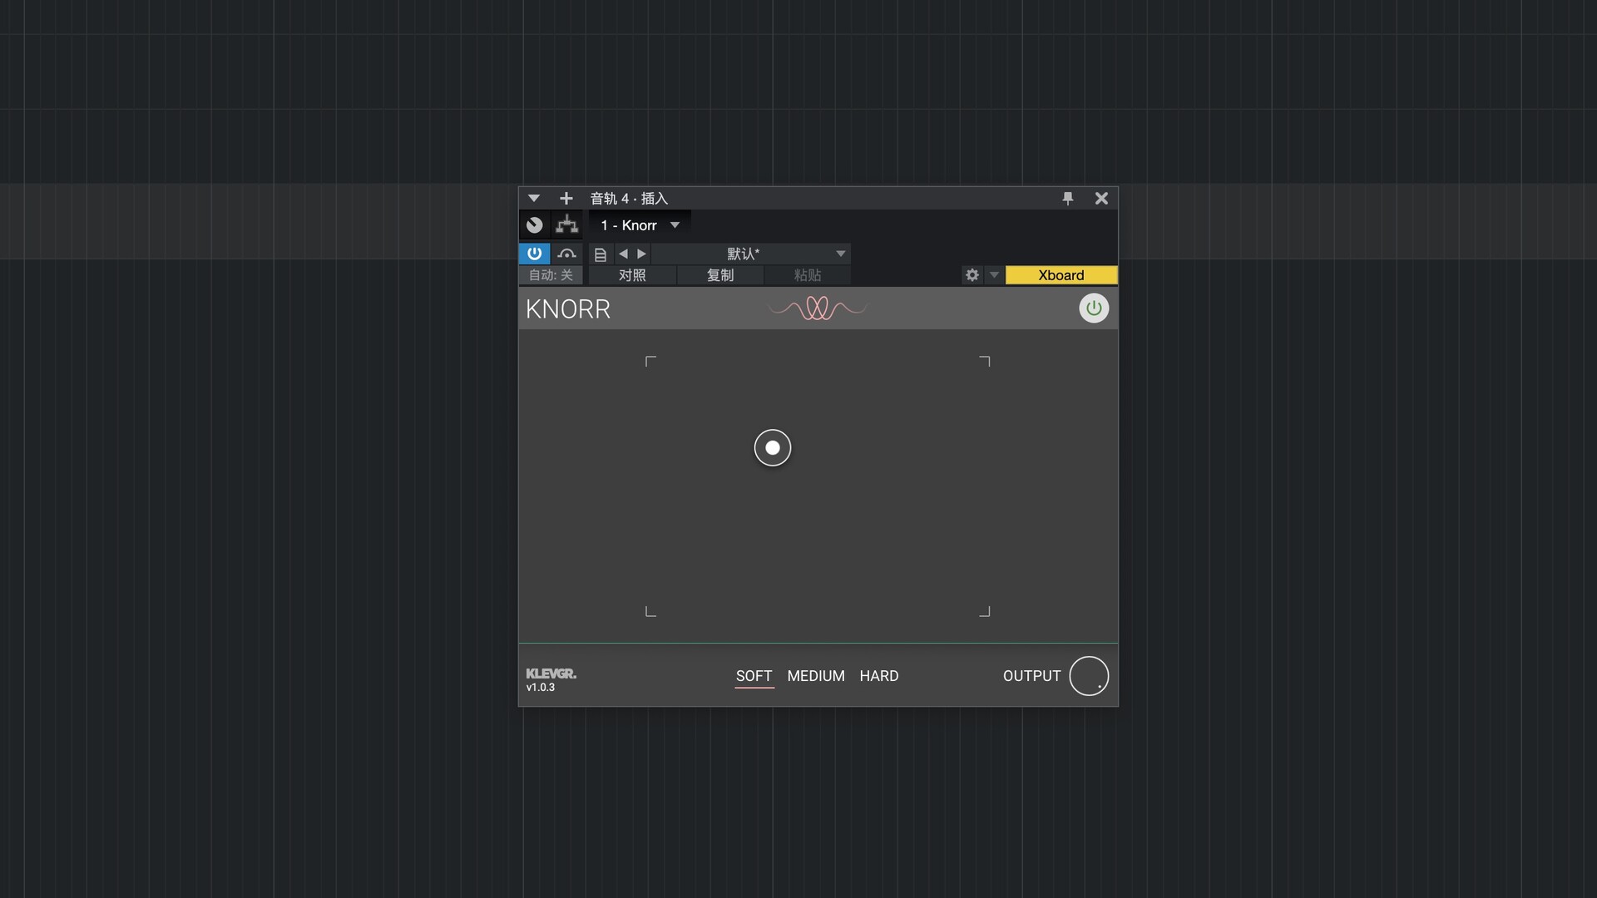The image size is (1597, 898).
Task: Click the OUTPUT knob
Action: [x=1089, y=676]
